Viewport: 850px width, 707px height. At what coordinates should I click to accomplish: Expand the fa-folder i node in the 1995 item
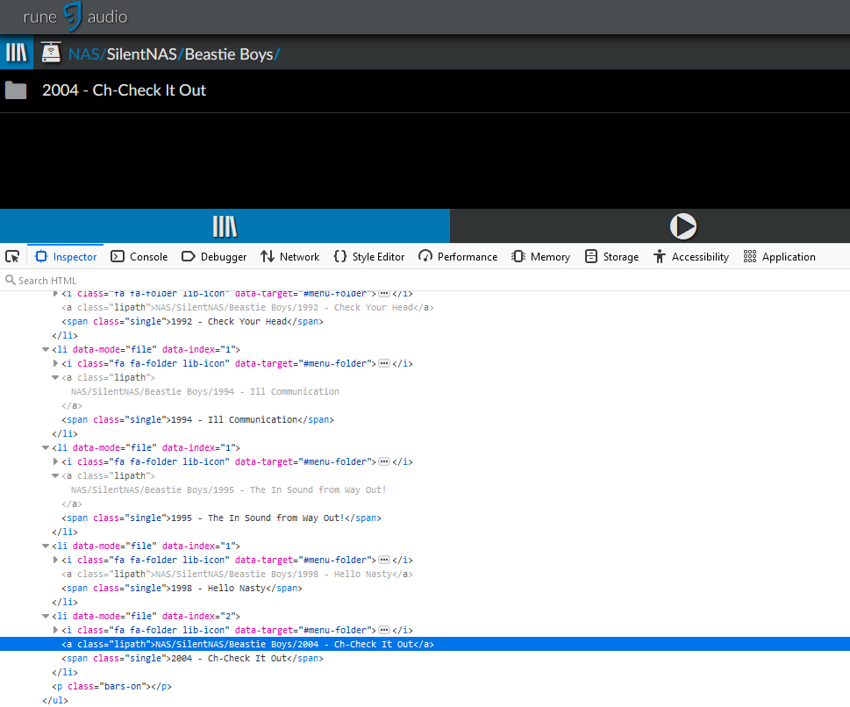click(x=55, y=461)
